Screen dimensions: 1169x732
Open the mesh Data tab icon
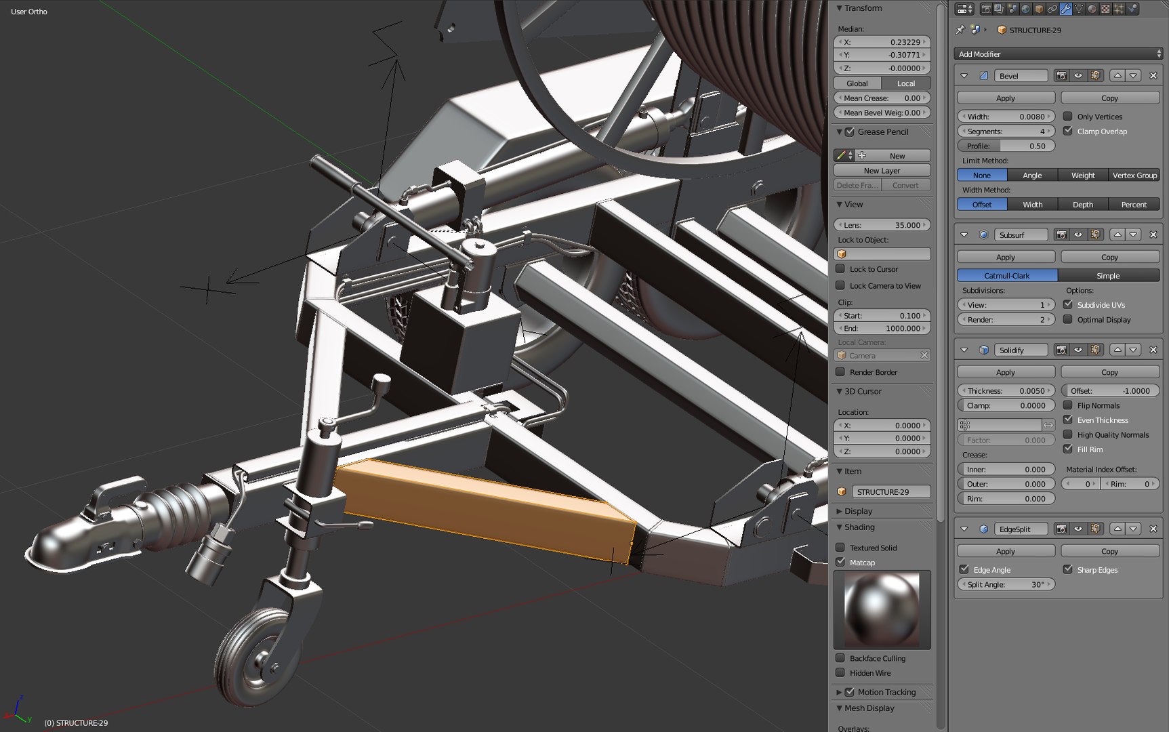click(1078, 9)
